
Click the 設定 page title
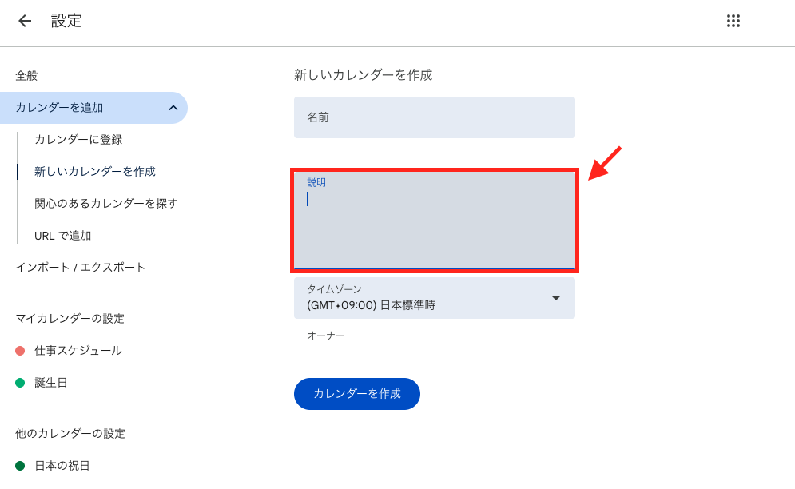[x=66, y=21]
